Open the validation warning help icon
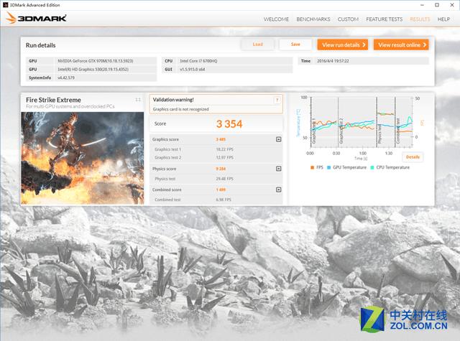The width and height of the screenshot is (460, 341). pos(277,101)
